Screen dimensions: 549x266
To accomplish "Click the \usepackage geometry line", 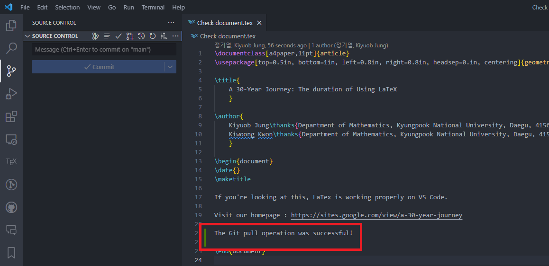I will pyautogui.click(x=382, y=62).
